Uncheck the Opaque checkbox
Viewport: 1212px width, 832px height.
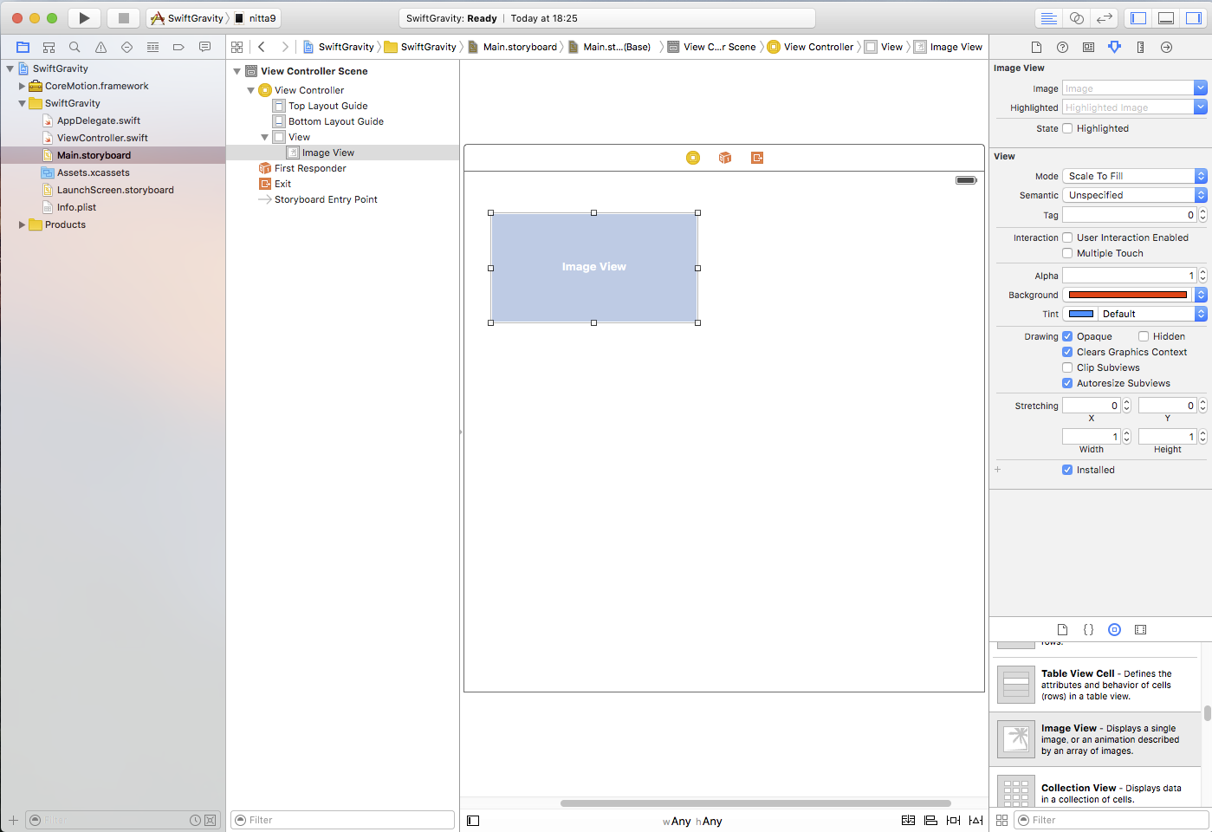1067,336
